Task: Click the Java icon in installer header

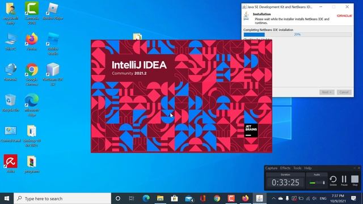Action: coord(246,16)
